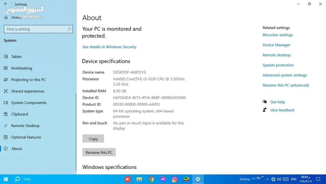The height and width of the screenshot is (184, 326).
Task: Click device name DESKTOP-A6BT2V3
Action: pos(129,72)
